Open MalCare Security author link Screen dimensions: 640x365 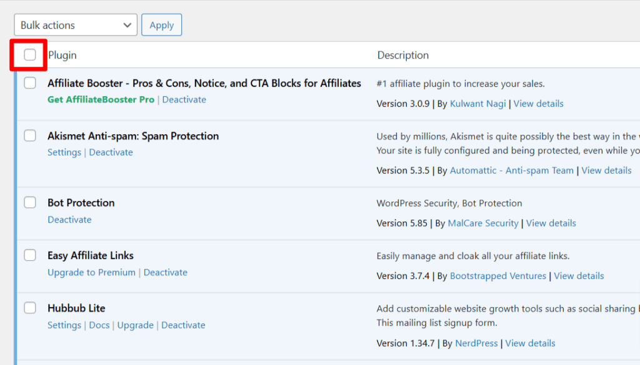483,223
